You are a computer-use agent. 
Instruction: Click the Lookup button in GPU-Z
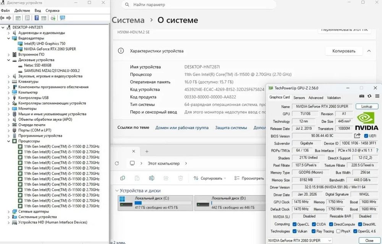coord(367,106)
